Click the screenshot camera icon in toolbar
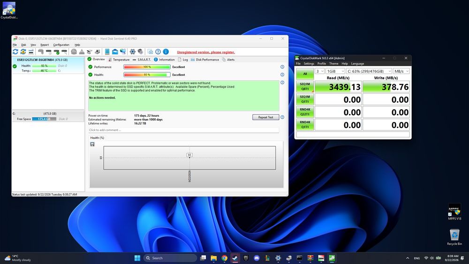This screenshot has width=469, height=264. 150,52
